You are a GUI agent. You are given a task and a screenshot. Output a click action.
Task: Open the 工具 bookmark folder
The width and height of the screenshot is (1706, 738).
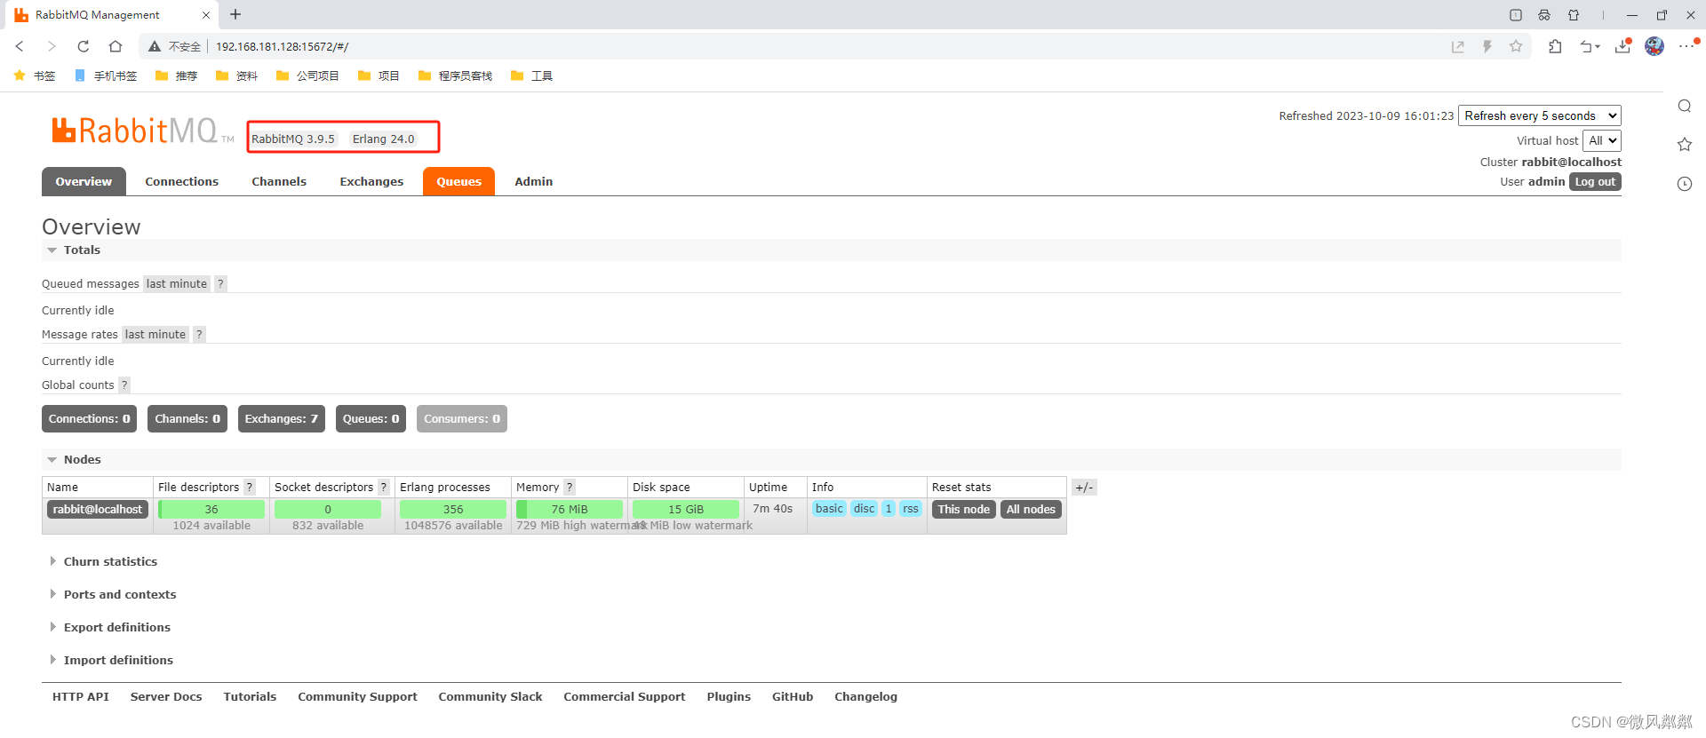click(531, 76)
